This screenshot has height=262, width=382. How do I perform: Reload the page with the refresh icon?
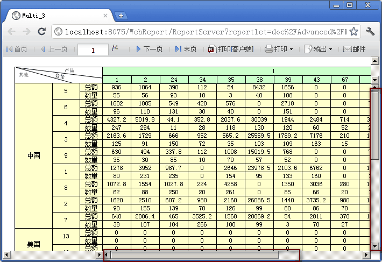pyautogui.click(x=41, y=31)
